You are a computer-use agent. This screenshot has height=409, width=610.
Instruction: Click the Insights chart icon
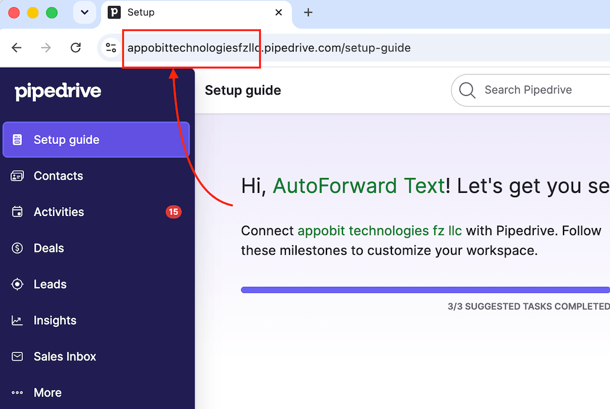click(x=17, y=320)
